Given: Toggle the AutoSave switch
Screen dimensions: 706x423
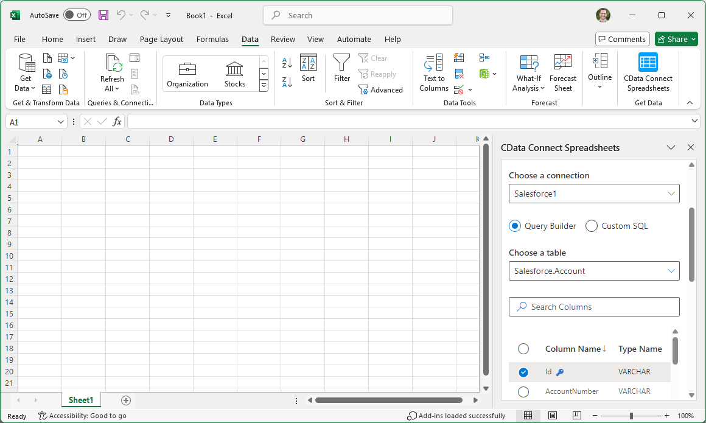Looking at the screenshot, I should [x=77, y=15].
